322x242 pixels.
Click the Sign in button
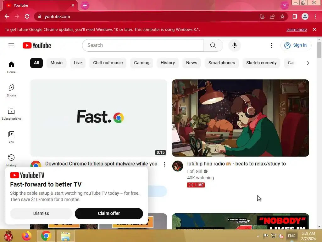coord(296,45)
